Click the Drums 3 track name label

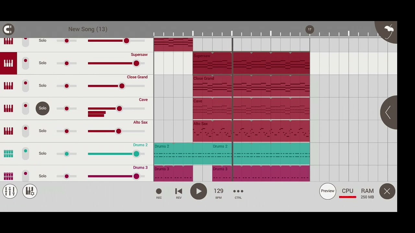point(140,168)
